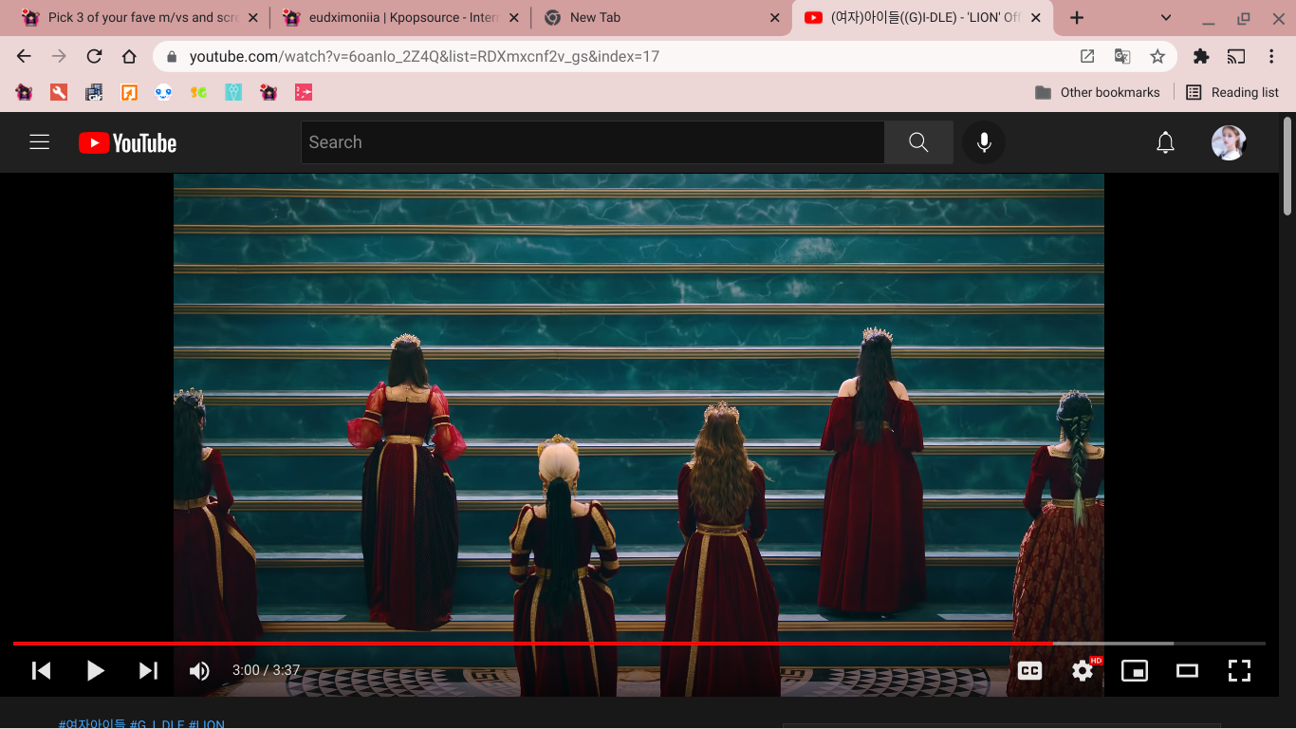Click the page vertical scrollbar thumb
This screenshot has width=1296, height=729.
1287,166
